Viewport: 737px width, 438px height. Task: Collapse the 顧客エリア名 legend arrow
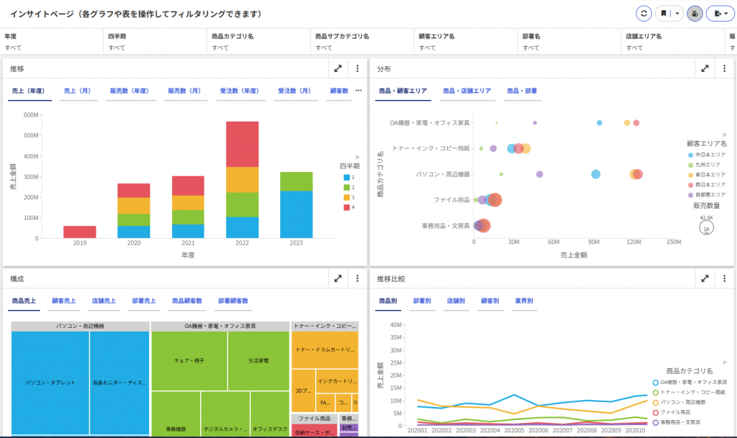point(724,134)
